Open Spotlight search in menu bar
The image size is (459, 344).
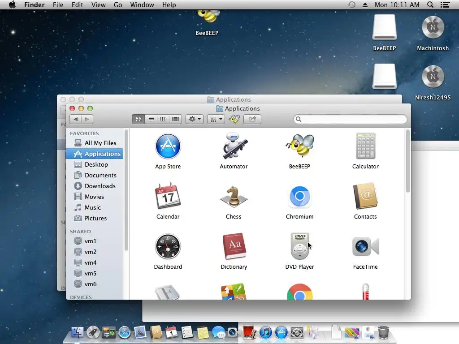pos(430,4)
